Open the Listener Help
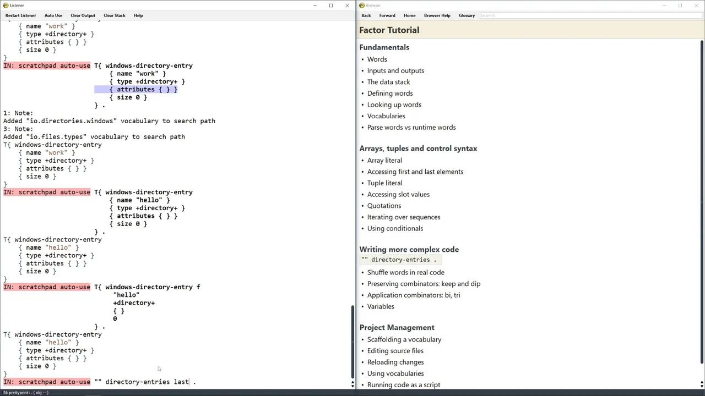705x396 pixels. click(x=138, y=15)
